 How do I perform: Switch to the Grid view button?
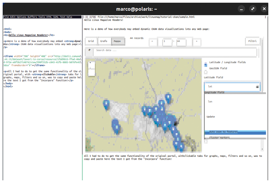point(91,41)
